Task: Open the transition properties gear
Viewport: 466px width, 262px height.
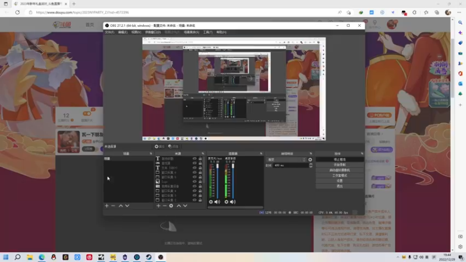Action: (x=310, y=160)
